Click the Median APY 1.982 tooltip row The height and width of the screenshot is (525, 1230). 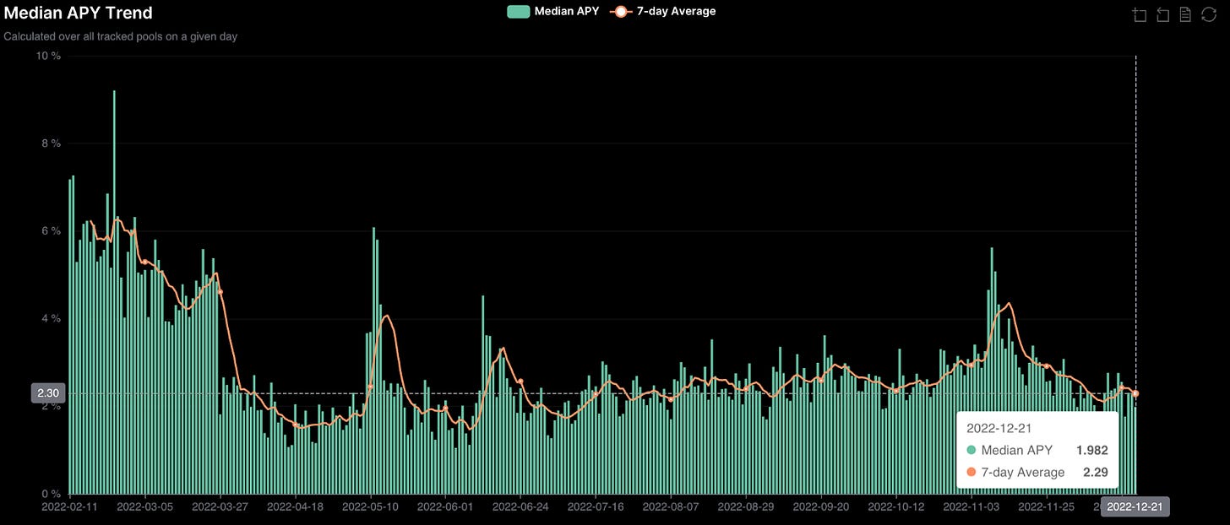pos(1037,451)
